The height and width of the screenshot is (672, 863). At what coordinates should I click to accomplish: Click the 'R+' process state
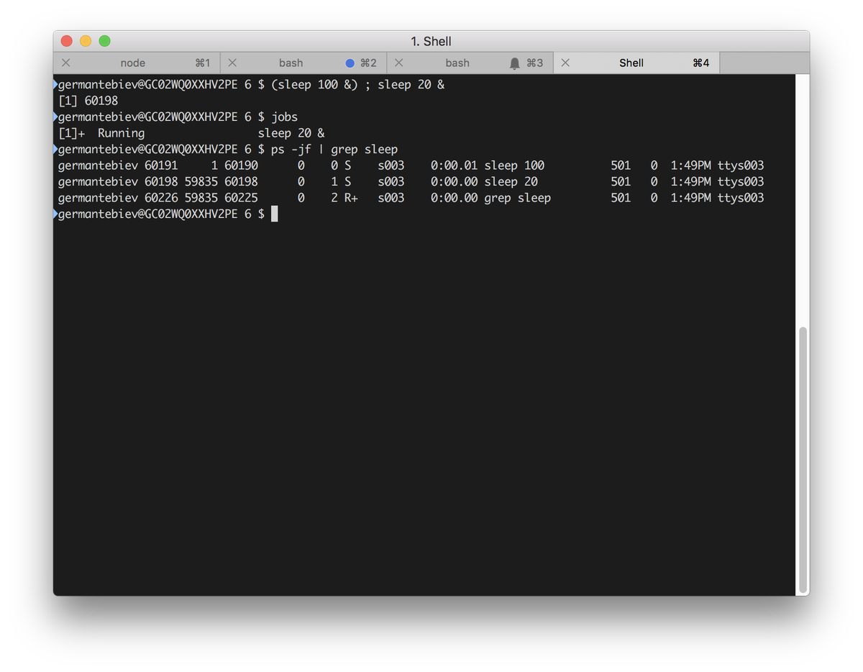[x=351, y=198]
